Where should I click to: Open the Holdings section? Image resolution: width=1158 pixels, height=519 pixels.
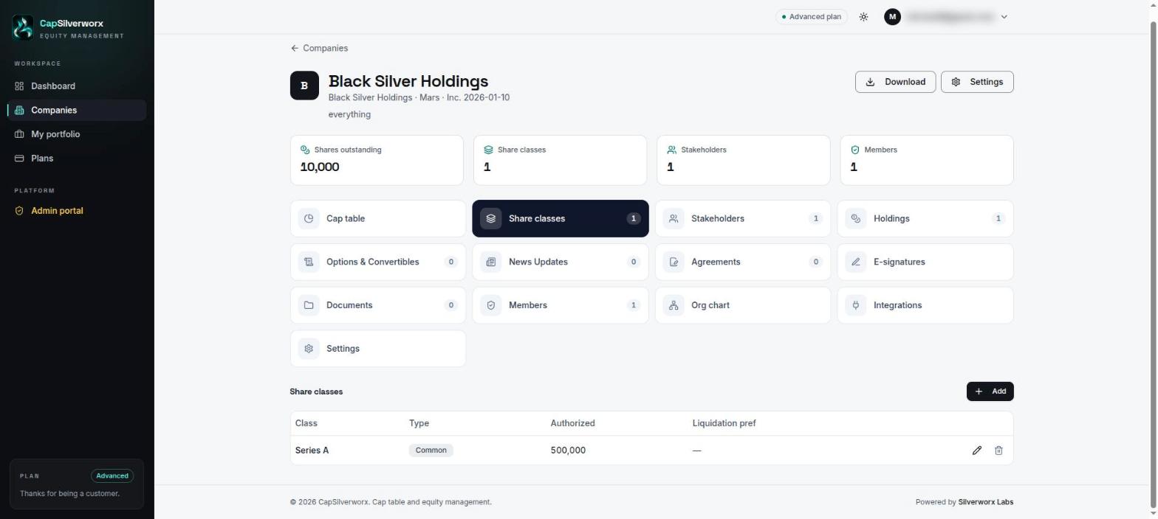coord(925,218)
